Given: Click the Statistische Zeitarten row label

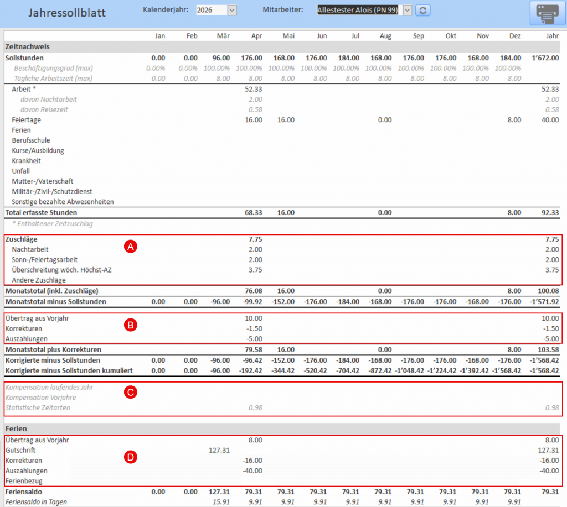Looking at the screenshot, I should [38, 407].
